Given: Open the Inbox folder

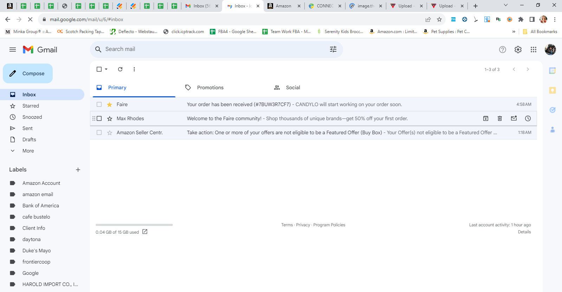Looking at the screenshot, I should click(42, 95).
